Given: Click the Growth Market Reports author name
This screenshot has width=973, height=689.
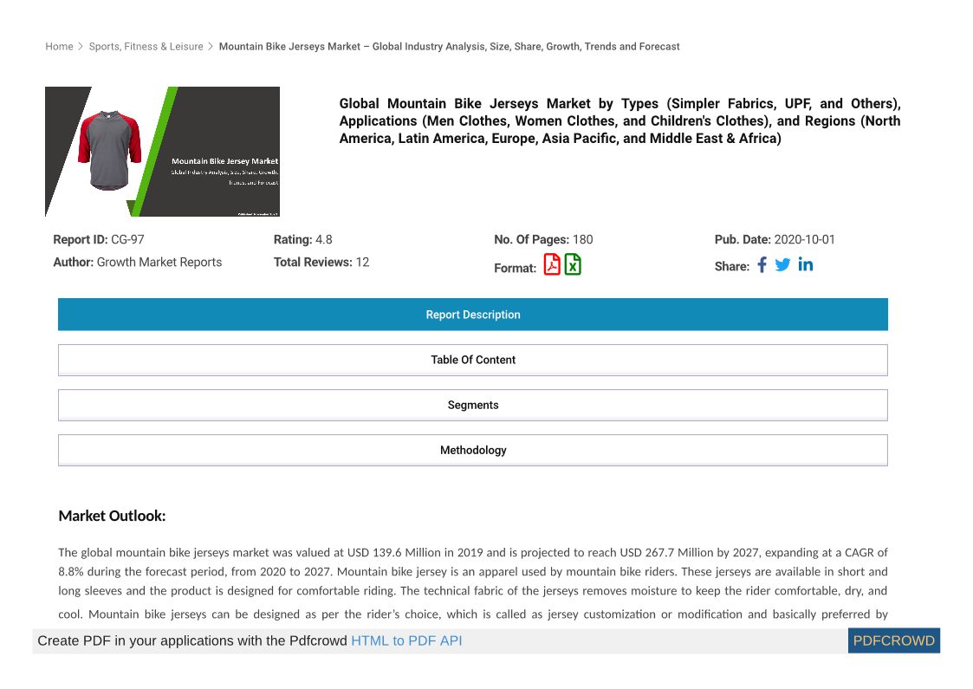Looking at the screenshot, I should [159, 262].
